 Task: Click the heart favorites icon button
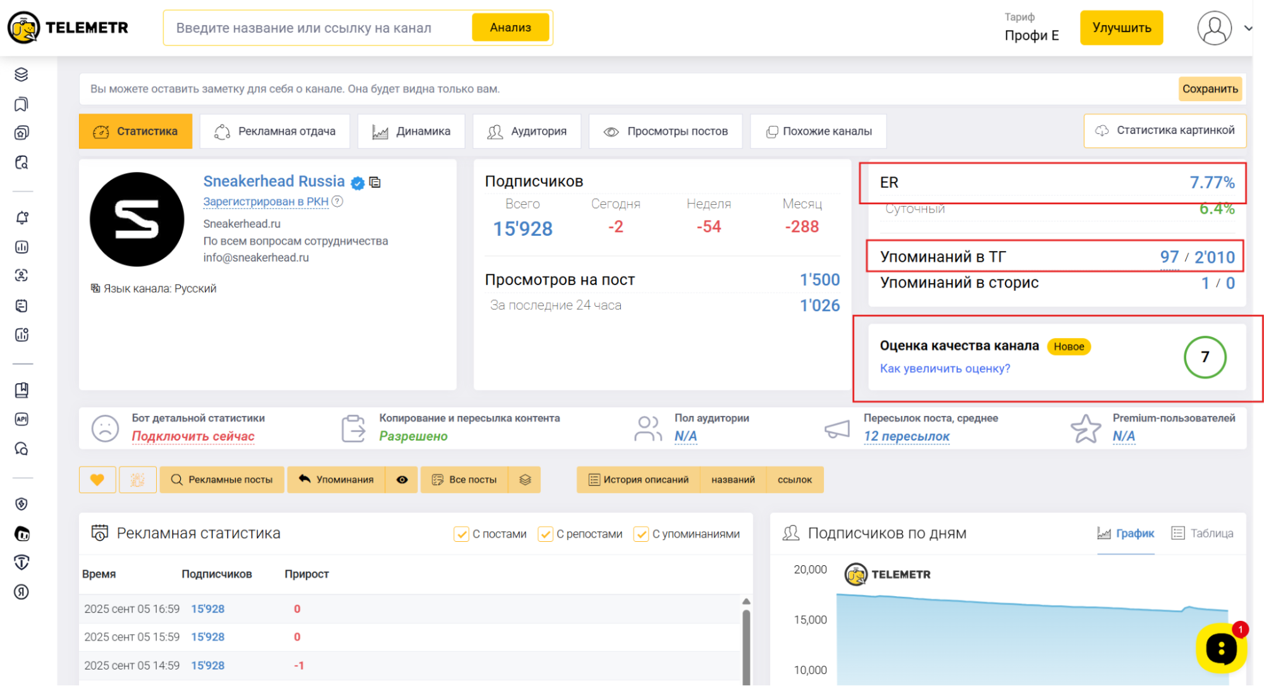point(97,480)
